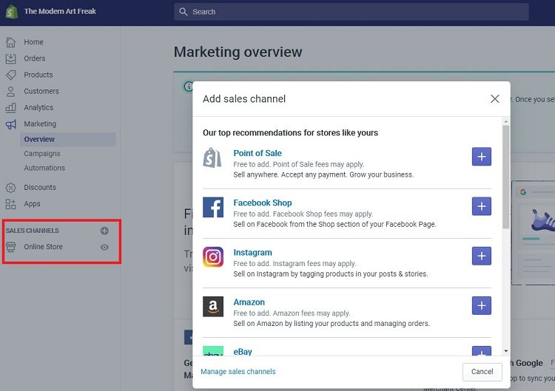
Task: Click the Apps grid icon
Action: click(11, 204)
